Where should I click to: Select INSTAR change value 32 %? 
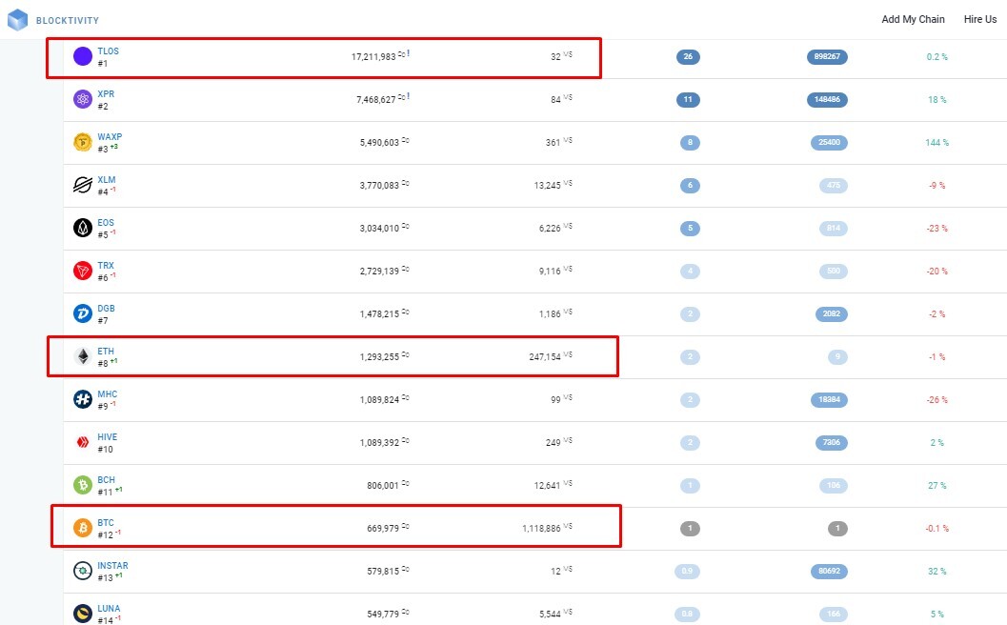tap(937, 571)
